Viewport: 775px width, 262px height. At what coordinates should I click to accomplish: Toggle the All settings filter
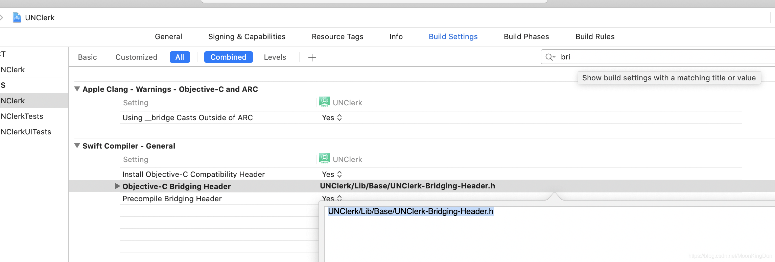(180, 57)
